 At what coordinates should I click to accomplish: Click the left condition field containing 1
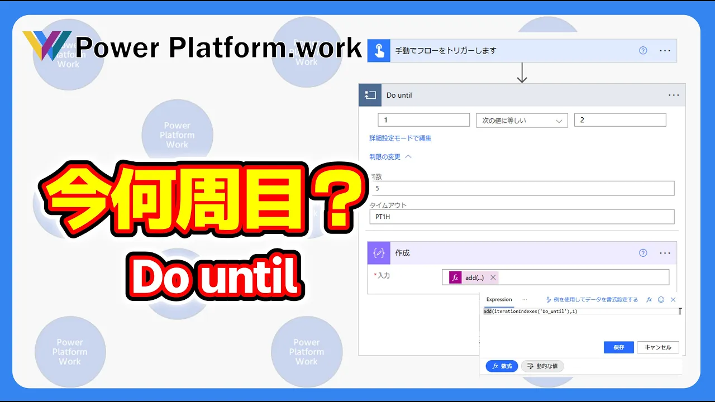(423, 120)
